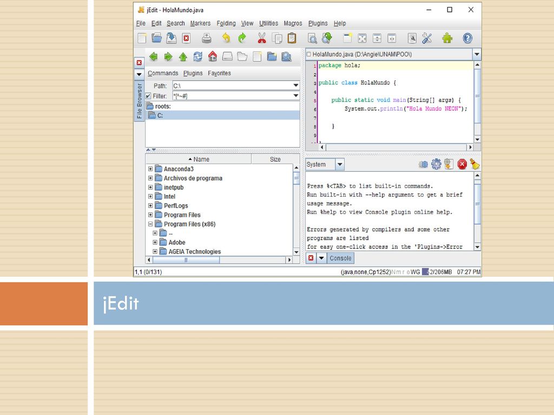Click the Size column header

(275, 159)
